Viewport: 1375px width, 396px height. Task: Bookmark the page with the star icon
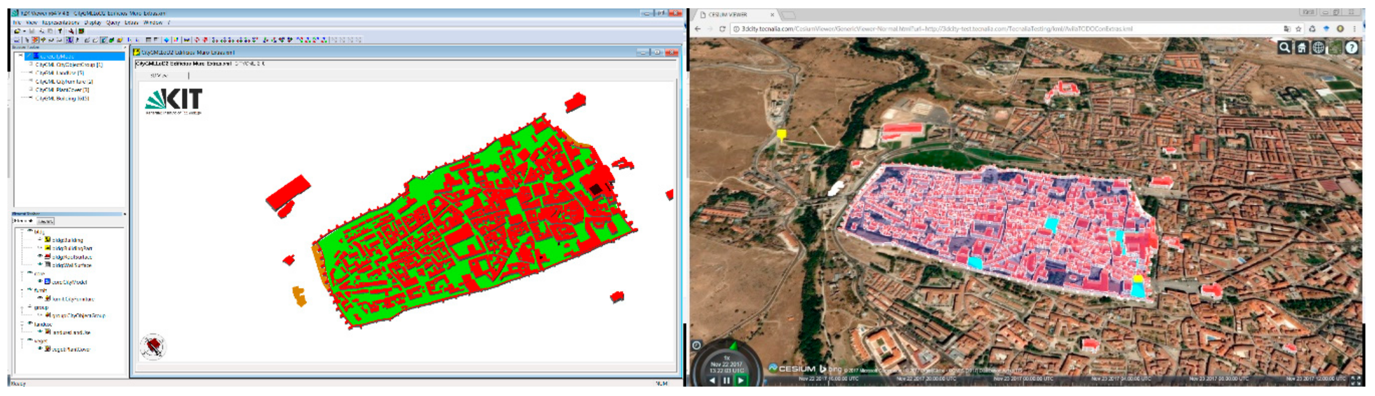1298,29
